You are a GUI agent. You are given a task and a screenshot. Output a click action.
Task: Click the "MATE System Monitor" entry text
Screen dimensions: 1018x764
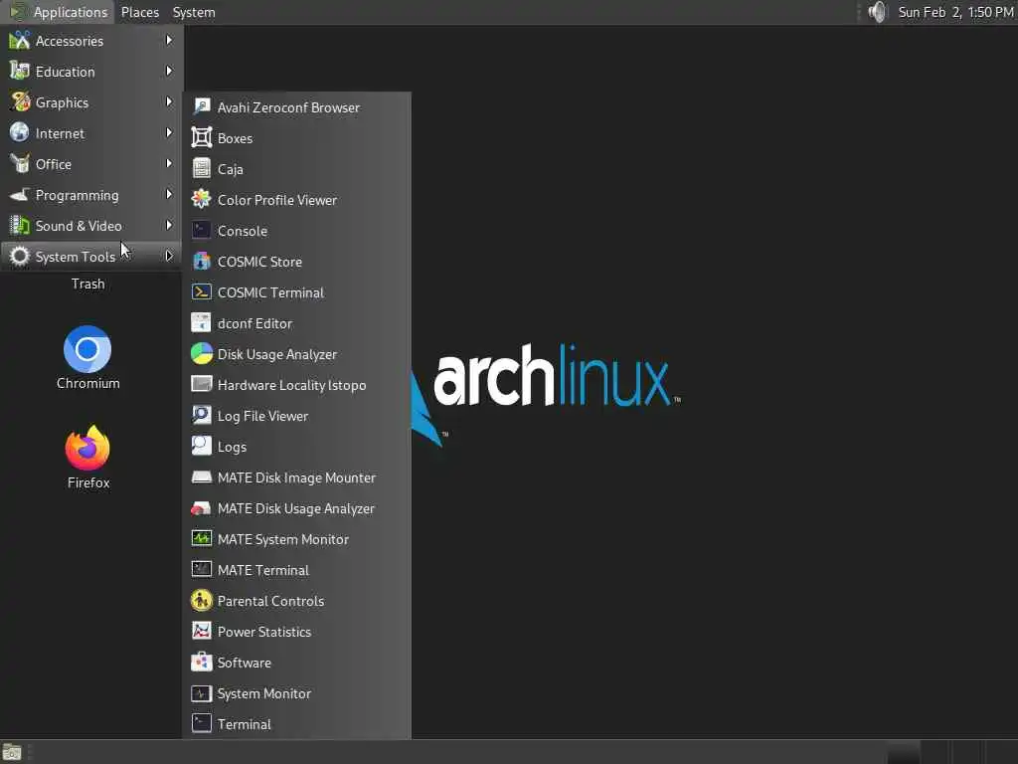[283, 539]
